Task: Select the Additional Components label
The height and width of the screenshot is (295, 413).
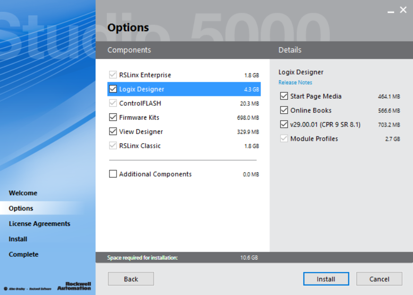Action: coord(155,174)
